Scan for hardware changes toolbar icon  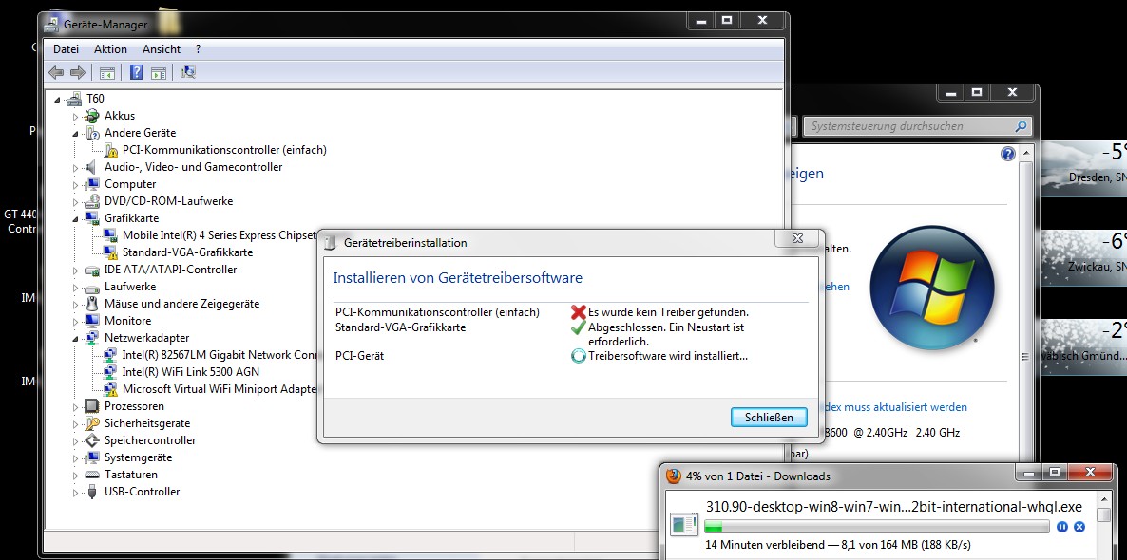pyautogui.click(x=188, y=72)
